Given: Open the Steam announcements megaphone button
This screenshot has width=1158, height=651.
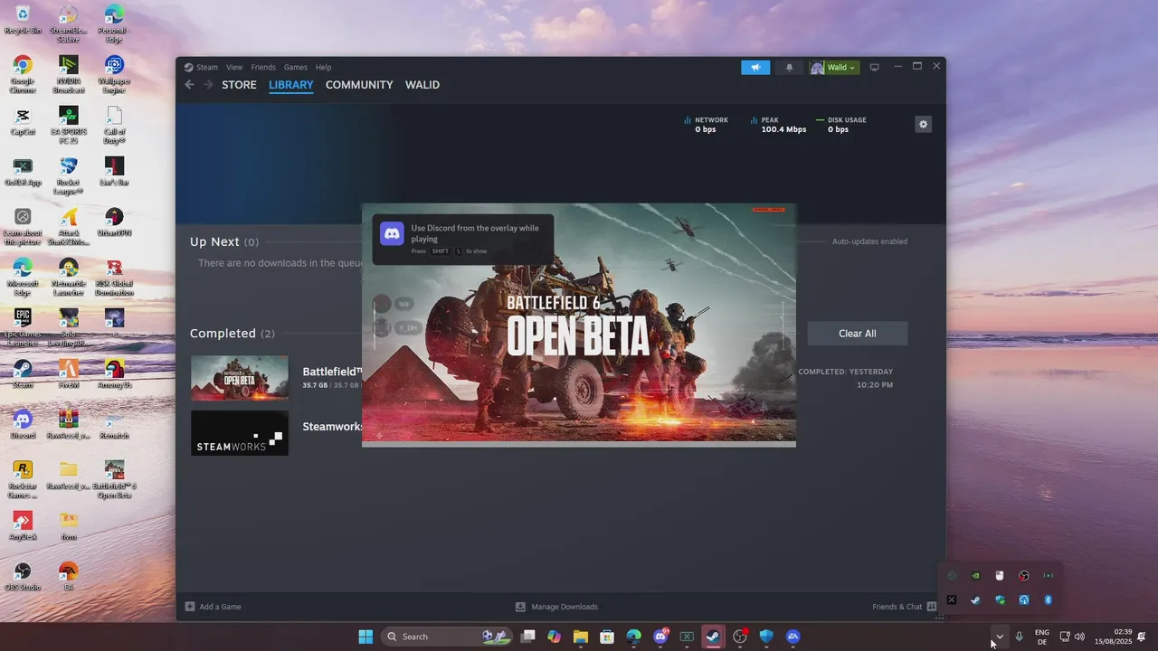Looking at the screenshot, I should click(755, 67).
